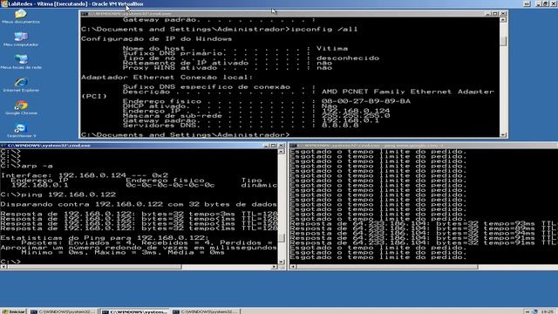Maximize the ipconfig cmd window
This screenshot has height=314, width=558.
[495, 14]
